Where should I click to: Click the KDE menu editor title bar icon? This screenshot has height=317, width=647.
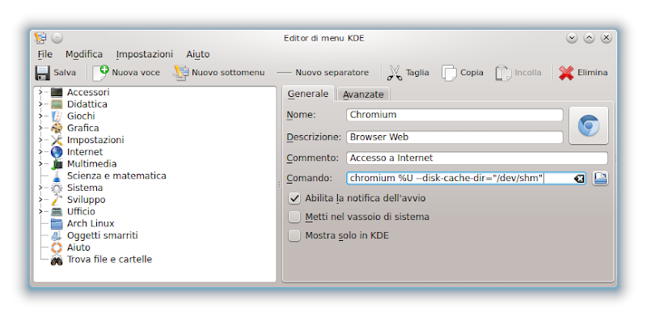tap(40, 38)
